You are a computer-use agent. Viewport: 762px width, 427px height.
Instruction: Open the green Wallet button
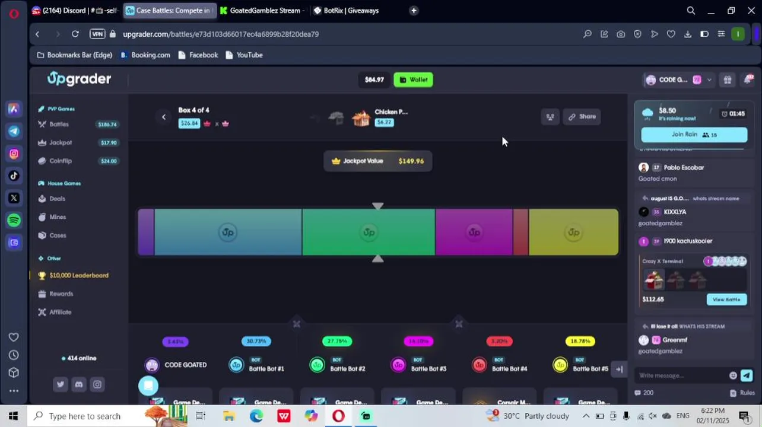[x=413, y=79]
